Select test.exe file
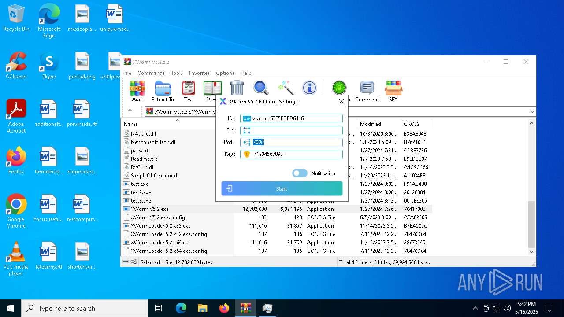Image resolution: width=564 pixels, height=317 pixels. pos(139,184)
